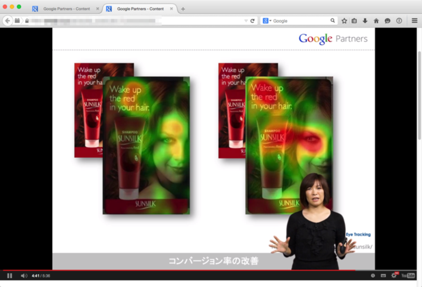Pause the video playback
This screenshot has height=287, width=422.
(9, 276)
